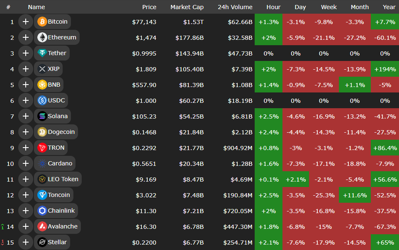
Task: Add Bitcoin to watchlist with plus button
Action: coord(26,22)
